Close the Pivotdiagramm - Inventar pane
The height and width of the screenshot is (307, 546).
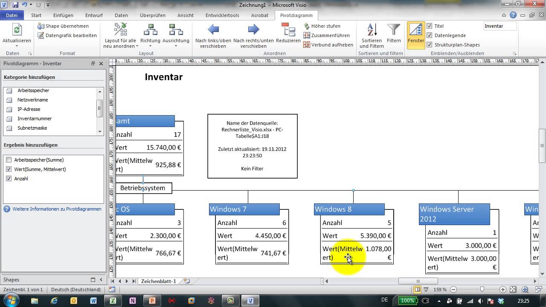point(101,64)
